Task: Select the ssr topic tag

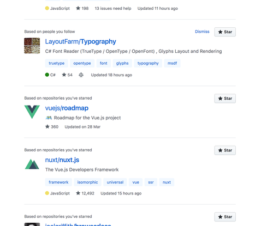Action: tap(151, 182)
